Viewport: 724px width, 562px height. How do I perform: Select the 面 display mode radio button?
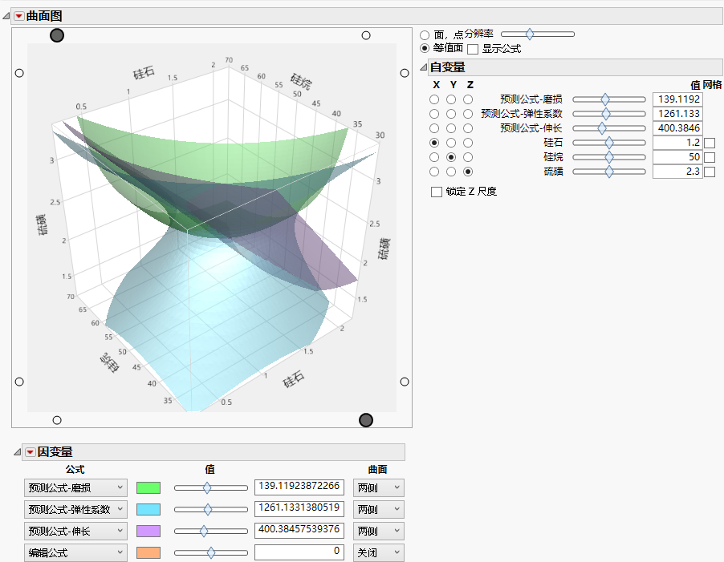pos(423,34)
